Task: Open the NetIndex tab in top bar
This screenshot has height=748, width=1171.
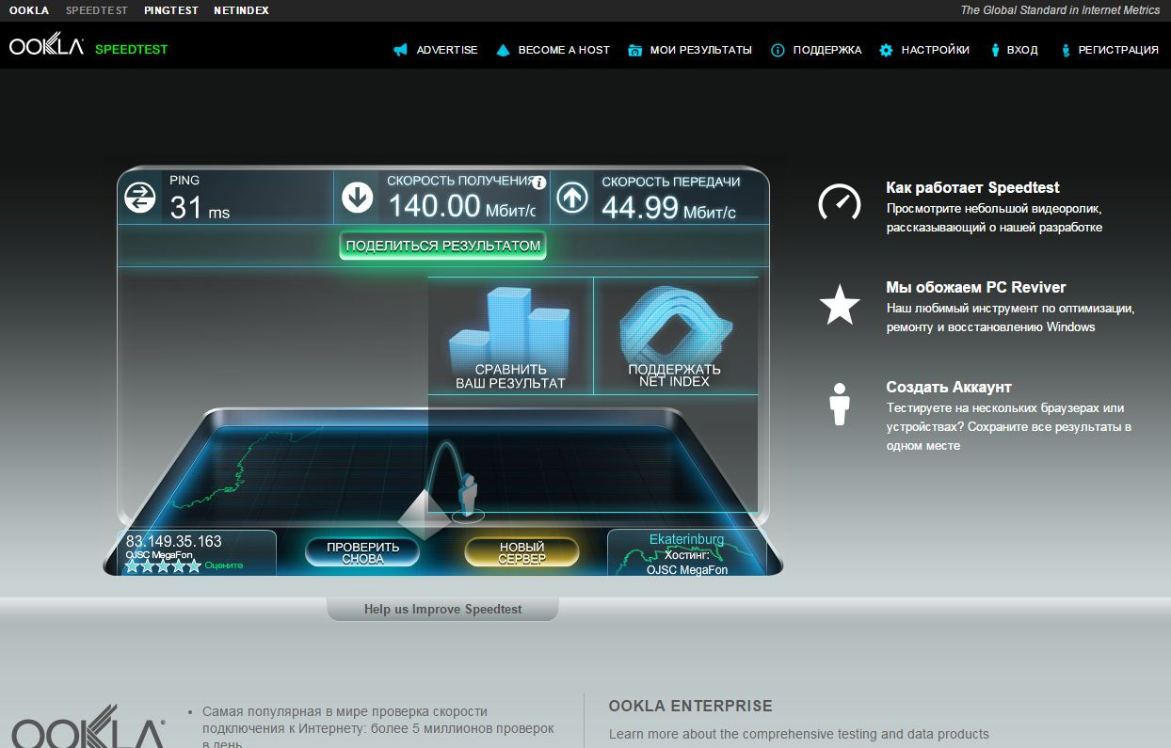Action: (x=241, y=10)
